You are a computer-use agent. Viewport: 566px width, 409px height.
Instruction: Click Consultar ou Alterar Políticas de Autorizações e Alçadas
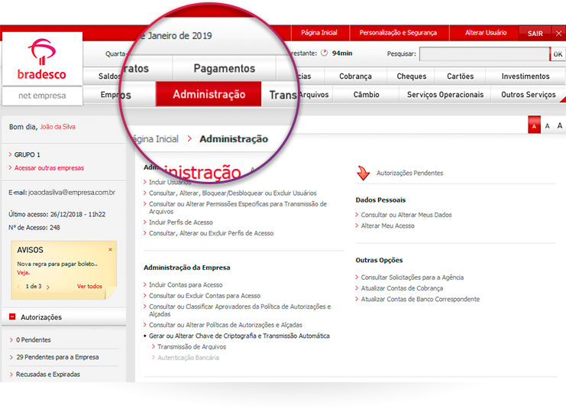tap(225, 325)
